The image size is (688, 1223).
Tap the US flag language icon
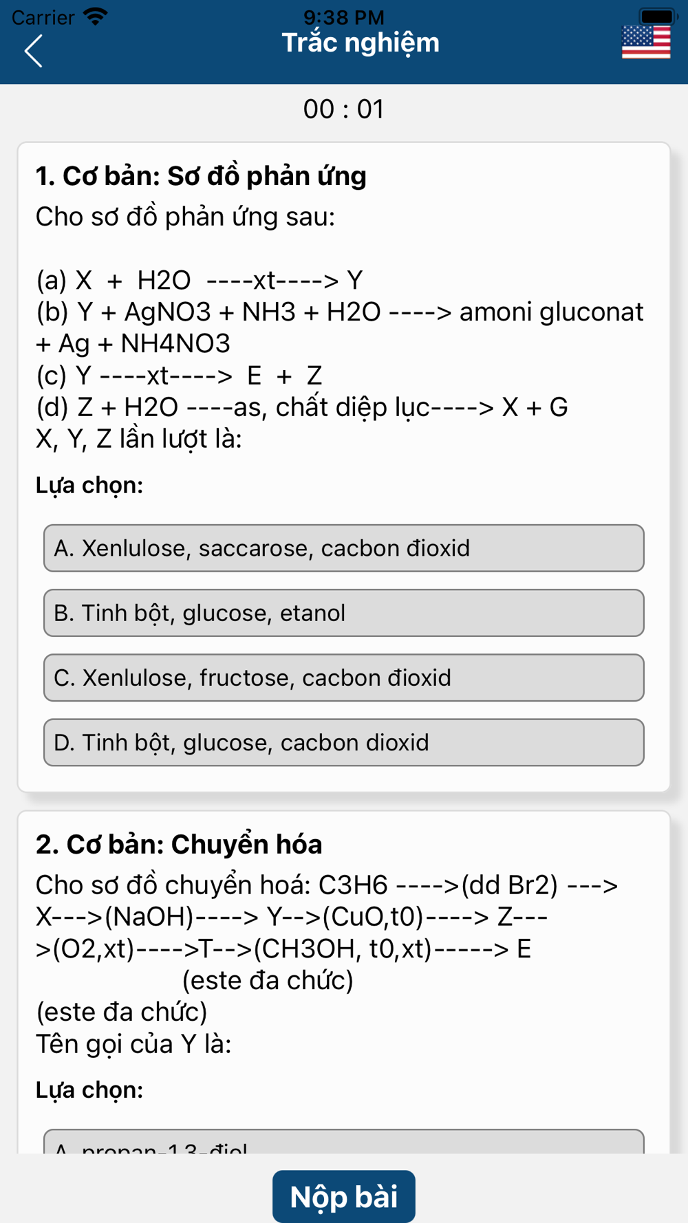click(x=646, y=42)
